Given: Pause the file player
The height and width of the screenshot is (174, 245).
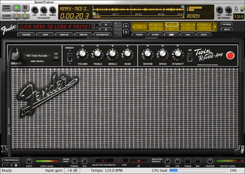Looking at the screenshot, I should 25,7.
